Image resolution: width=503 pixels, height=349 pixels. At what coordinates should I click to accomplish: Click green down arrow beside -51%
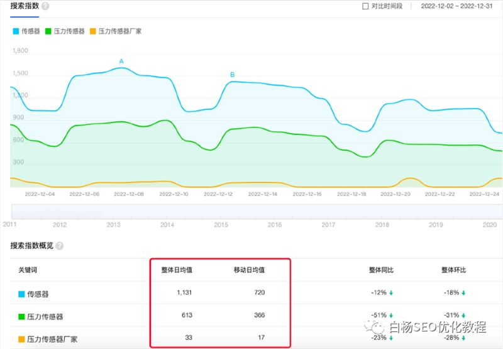391,316
